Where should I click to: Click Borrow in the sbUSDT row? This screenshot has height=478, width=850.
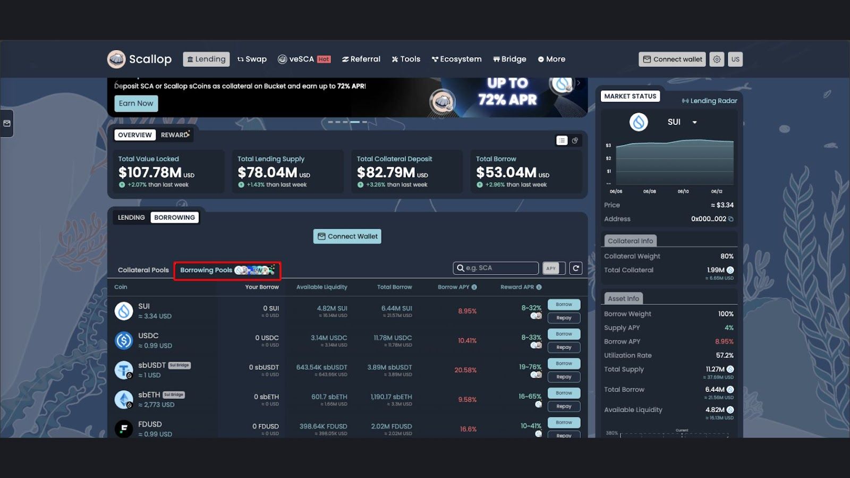pyautogui.click(x=564, y=363)
